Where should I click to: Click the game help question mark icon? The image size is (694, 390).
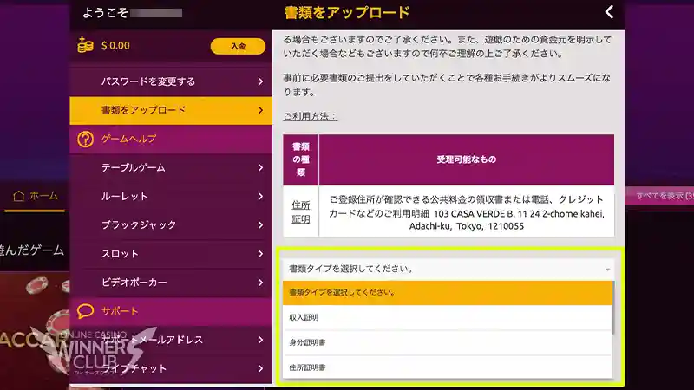(85, 139)
